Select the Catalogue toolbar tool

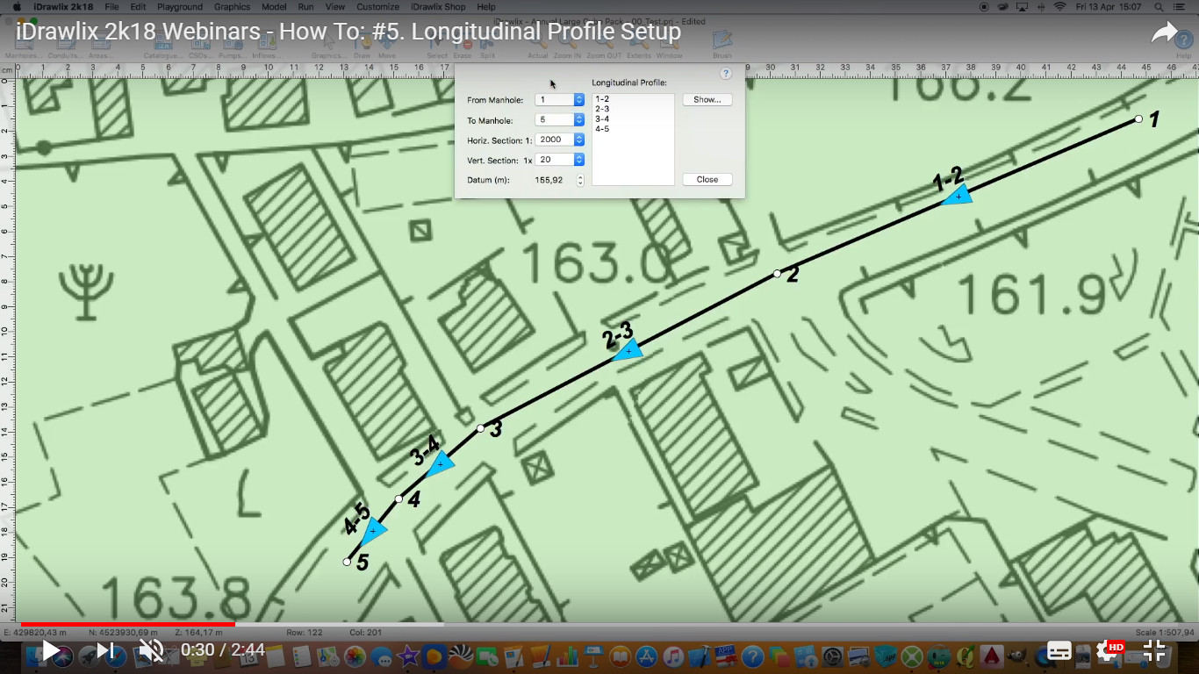(163, 46)
